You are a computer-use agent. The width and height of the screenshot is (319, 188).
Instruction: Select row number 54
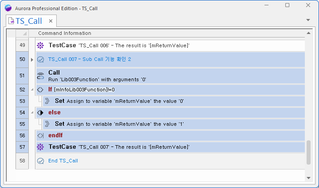pyautogui.click(x=22, y=113)
